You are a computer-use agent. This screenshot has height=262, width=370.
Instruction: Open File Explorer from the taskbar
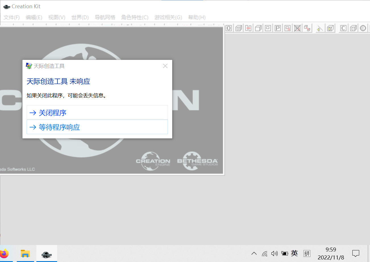pos(25,253)
